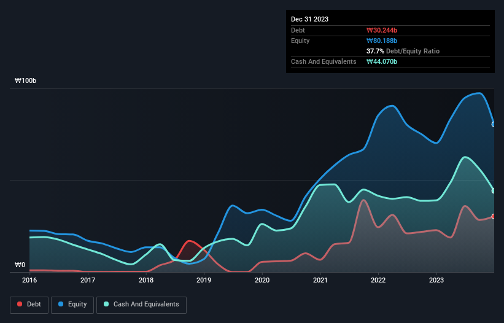Click the ₩100b y-axis label
This screenshot has height=323, width=504.
[x=25, y=80]
